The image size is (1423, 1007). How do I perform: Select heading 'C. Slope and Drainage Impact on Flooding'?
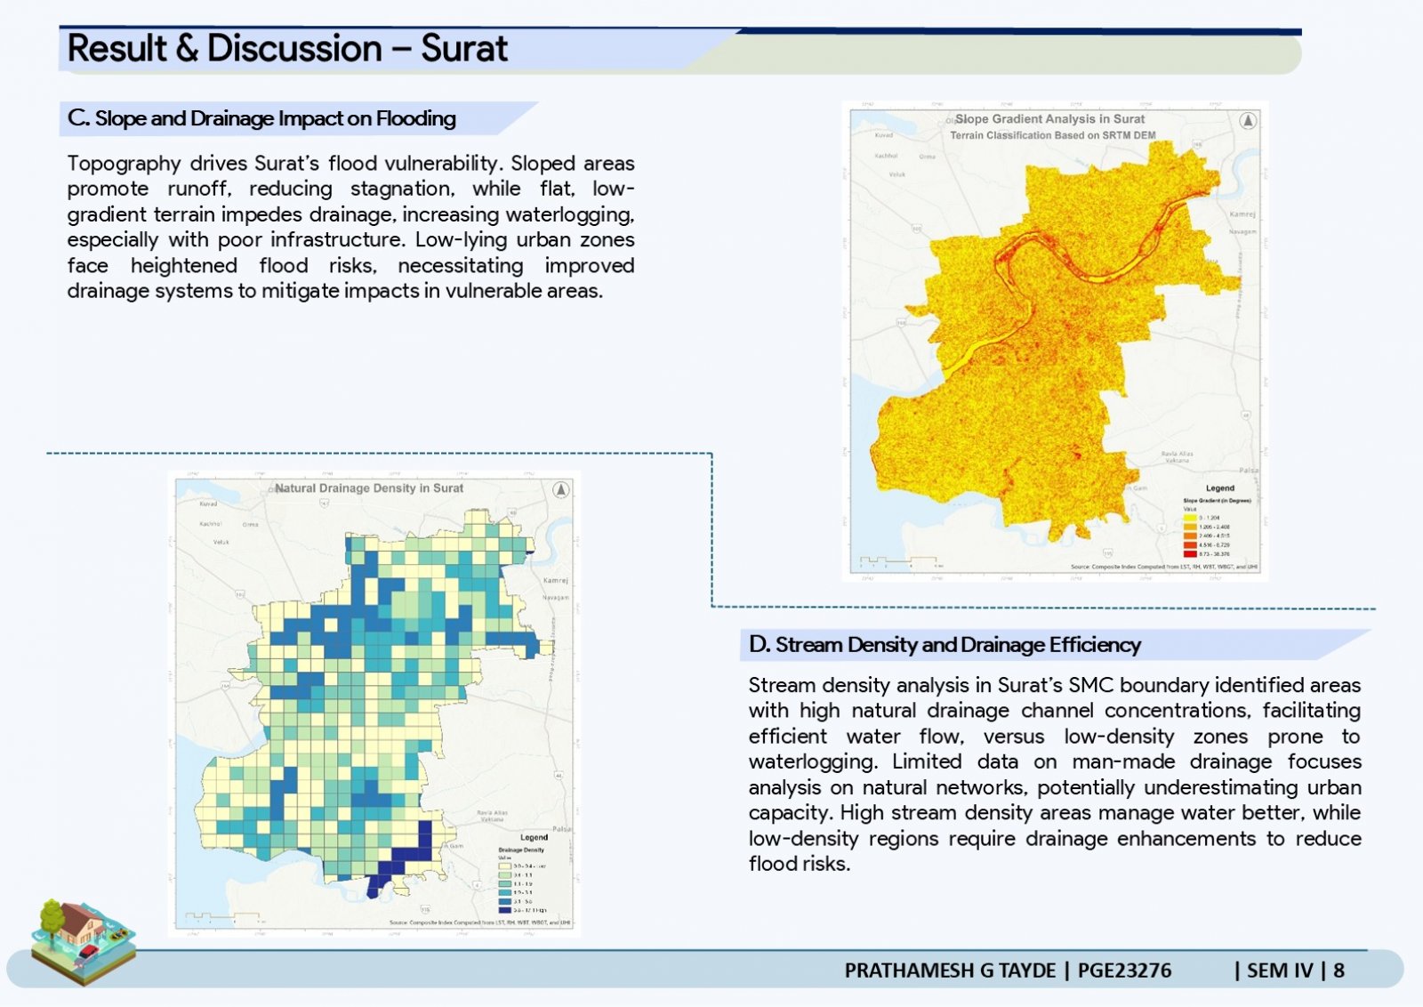click(261, 118)
